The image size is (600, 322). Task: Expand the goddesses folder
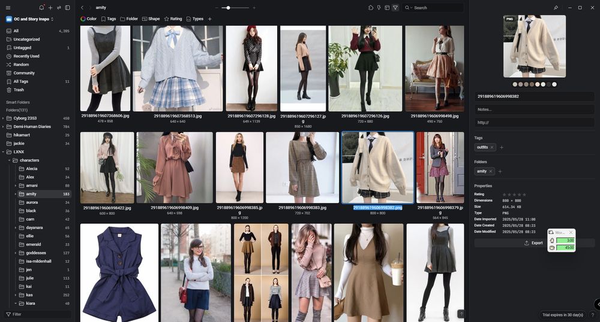(x=16, y=253)
